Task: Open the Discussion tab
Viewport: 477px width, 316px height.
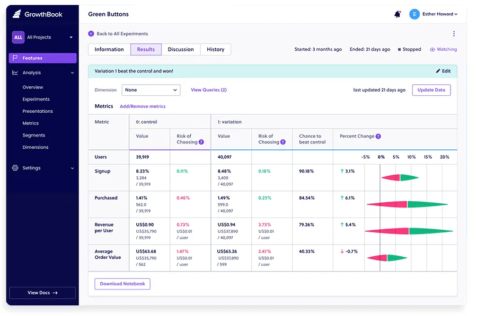Action: pyautogui.click(x=181, y=49)
